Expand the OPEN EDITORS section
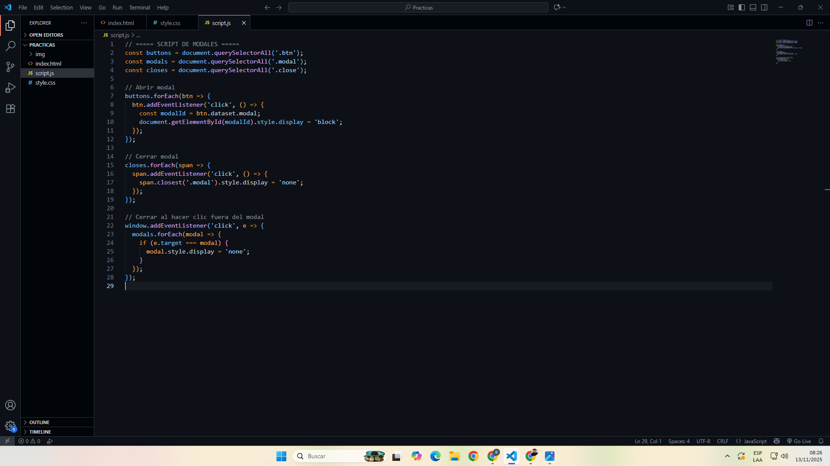The width and height of the screenshot is (830, 466). [x=46, y=35]
